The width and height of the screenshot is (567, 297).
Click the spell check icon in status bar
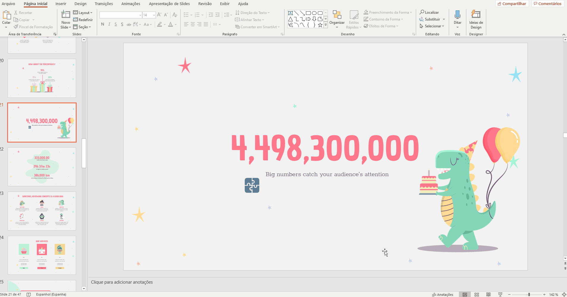(29, 294)
